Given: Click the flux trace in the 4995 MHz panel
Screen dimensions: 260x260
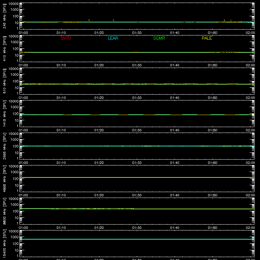Looking at the screenshot, I should [x=137, y=177].
